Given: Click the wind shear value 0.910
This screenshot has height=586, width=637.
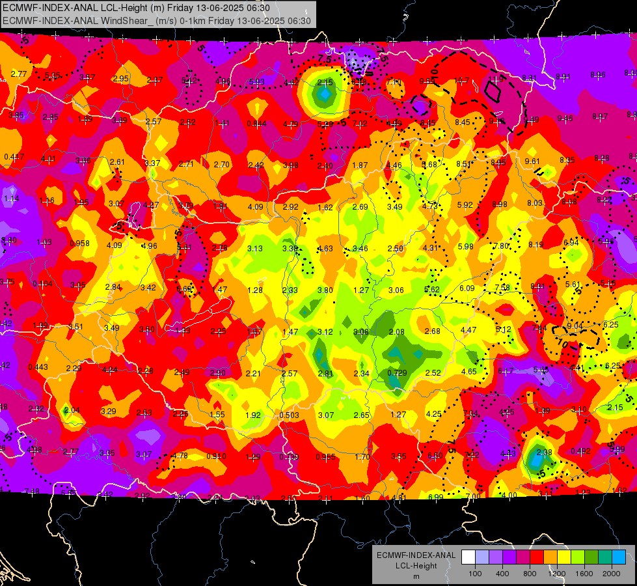Looking at the screenshot, I should pos(216,456).
